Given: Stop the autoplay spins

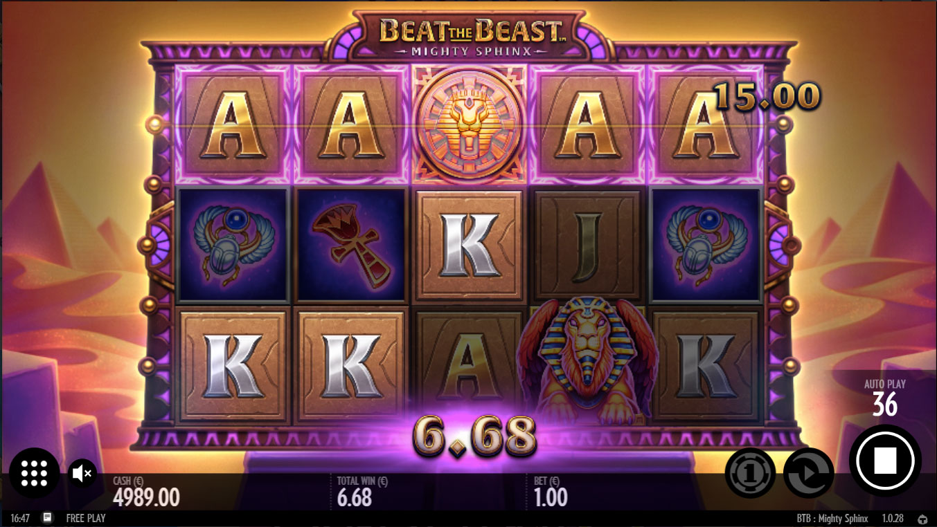Looking at the screenshot, I should 885,460.
